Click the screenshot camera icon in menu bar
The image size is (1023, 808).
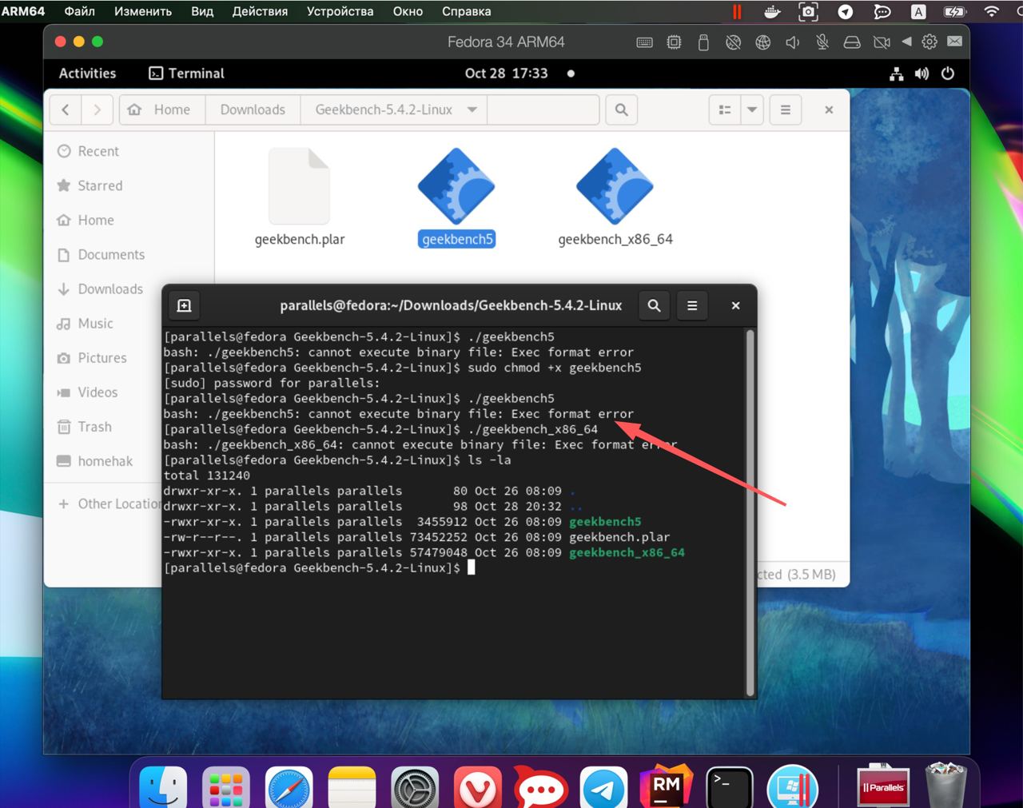[x=808, y=11]
